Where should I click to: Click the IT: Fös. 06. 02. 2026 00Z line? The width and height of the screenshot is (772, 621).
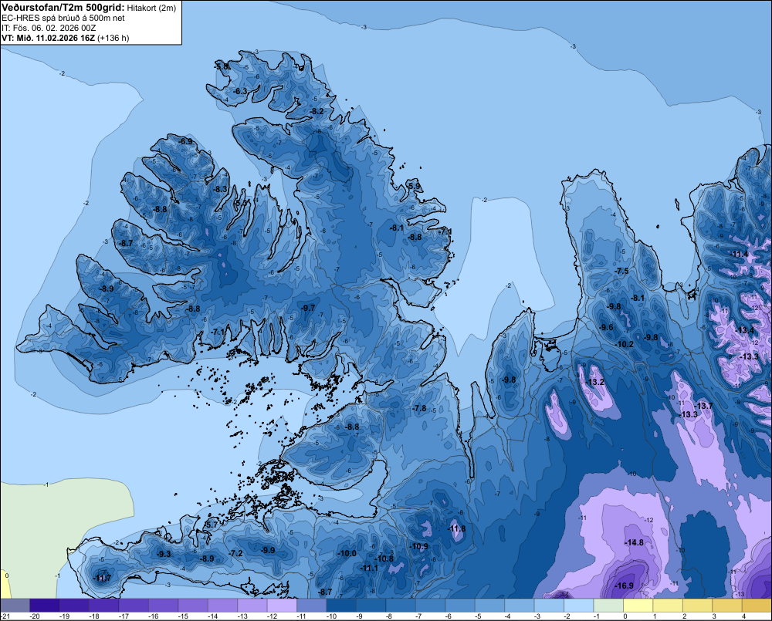point(49,28)
